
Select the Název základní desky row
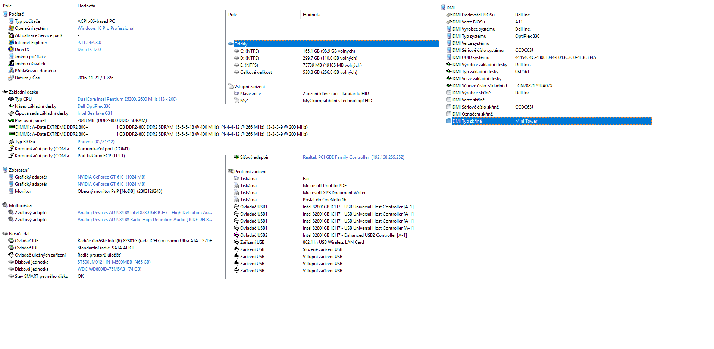(x=36, y=106)
